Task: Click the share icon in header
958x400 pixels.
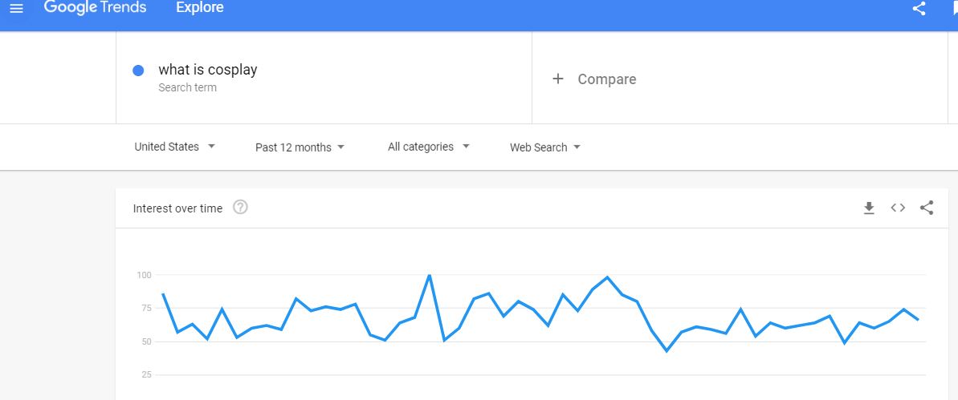Action: (x=919, y=8)
